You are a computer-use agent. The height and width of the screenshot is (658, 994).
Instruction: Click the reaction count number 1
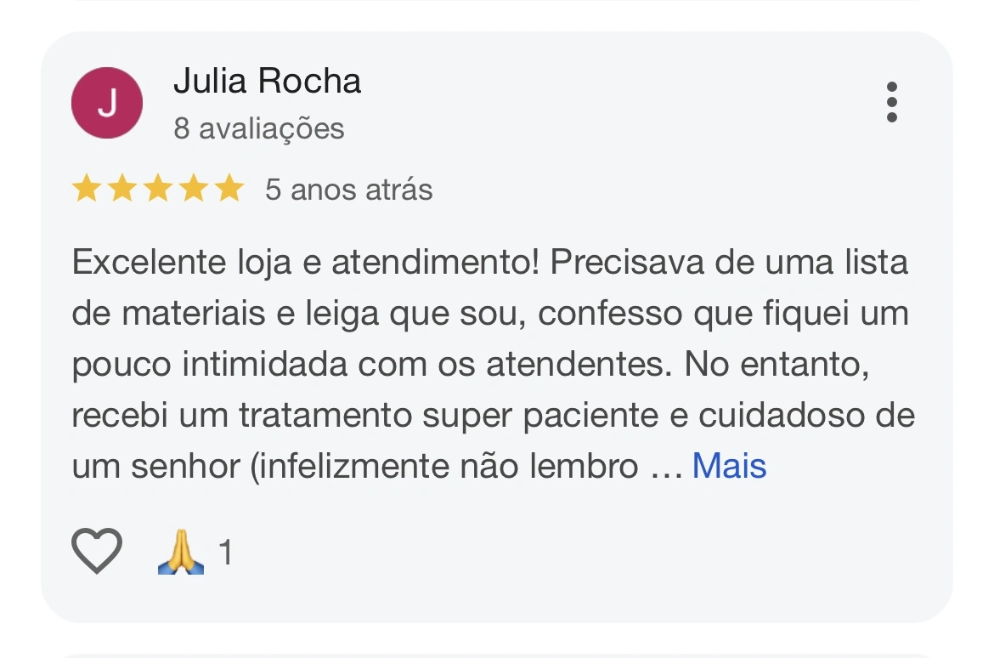pyautogui.click(x=225, y=551)
